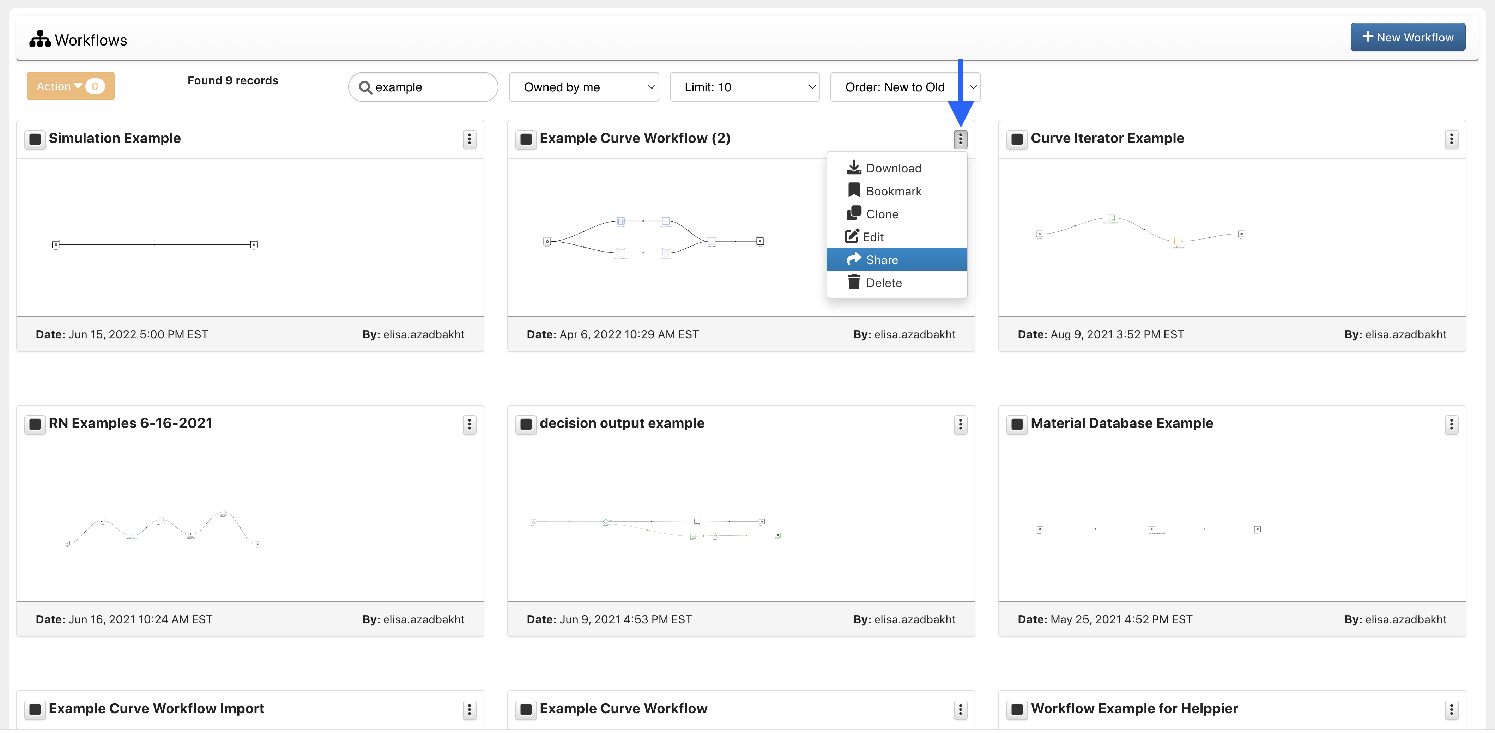Click the plus icon on New Workflow

1367,37
